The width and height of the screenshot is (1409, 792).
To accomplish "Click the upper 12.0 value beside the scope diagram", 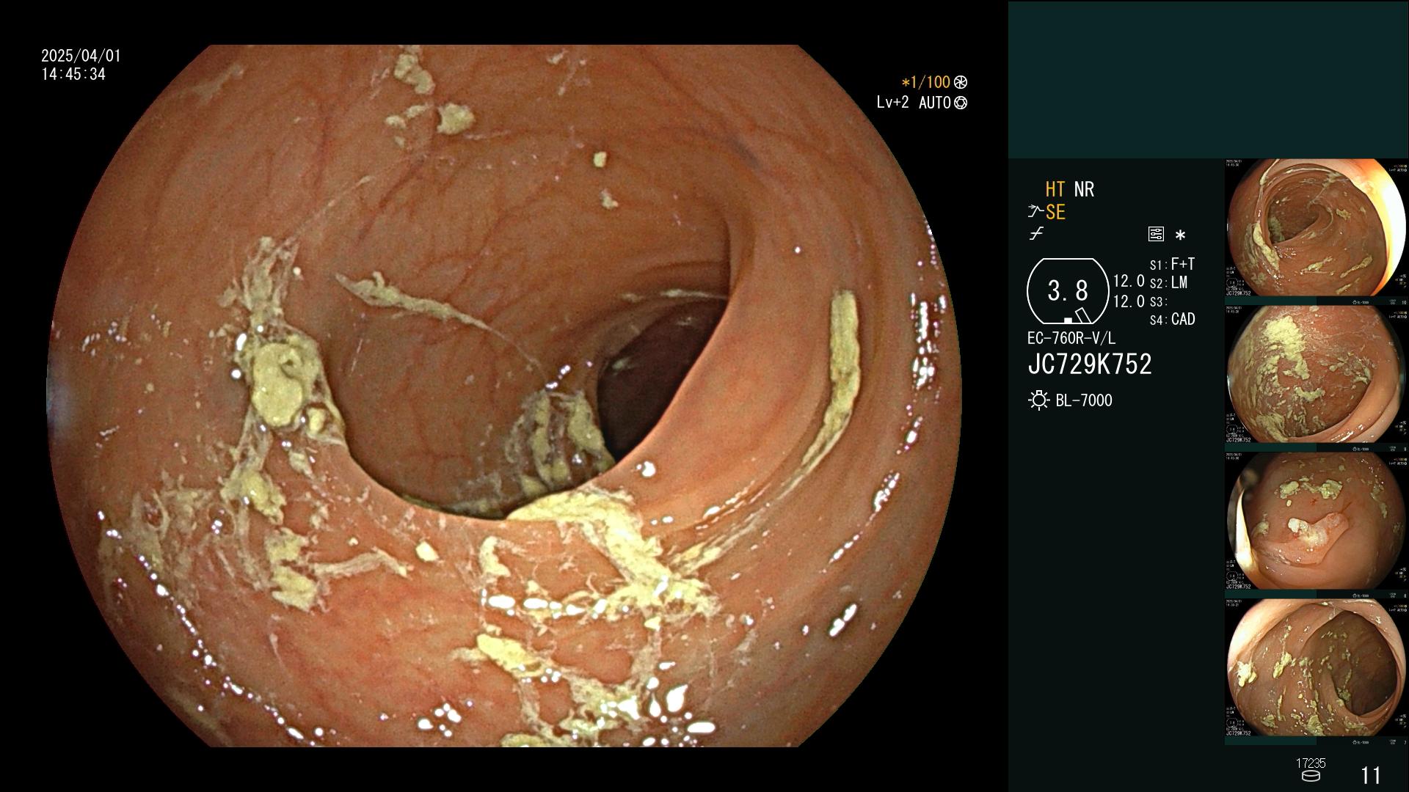I will point(1129,282).
